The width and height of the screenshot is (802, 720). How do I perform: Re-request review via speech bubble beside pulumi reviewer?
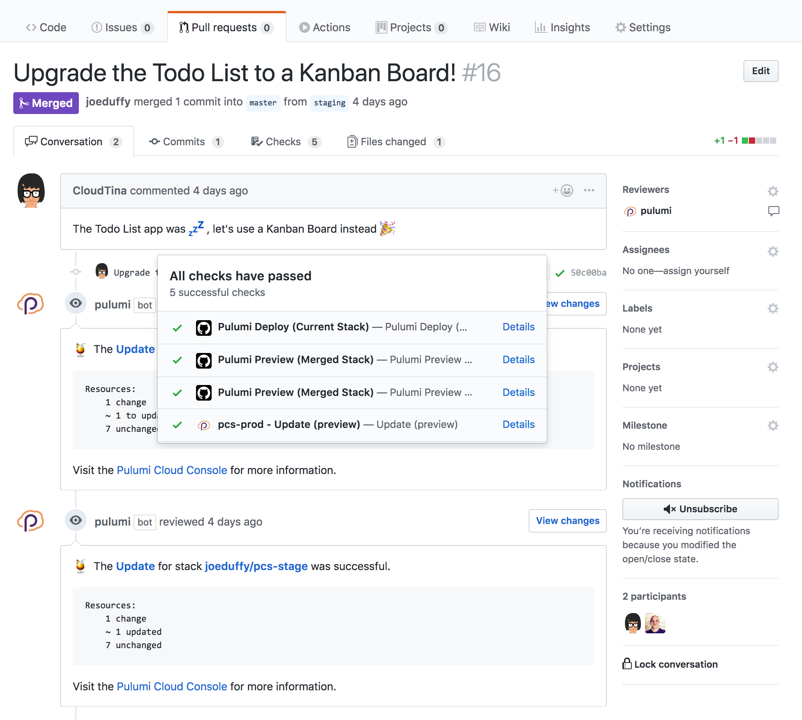coord(773,211)
